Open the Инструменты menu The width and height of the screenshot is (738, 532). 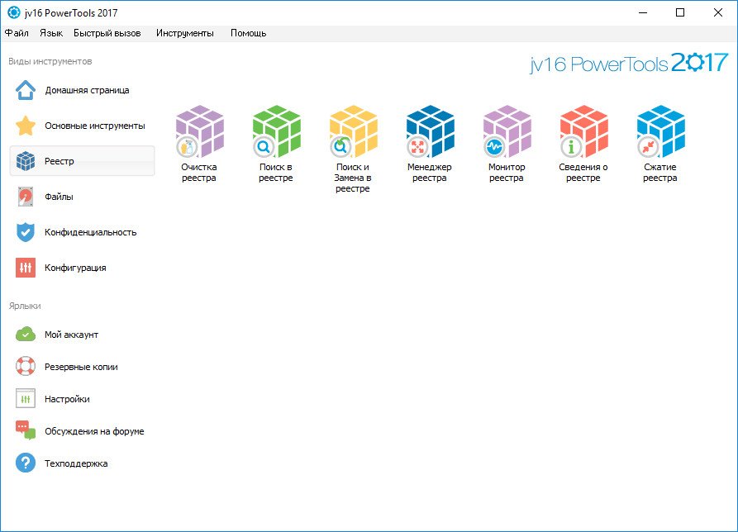point(185,33)
